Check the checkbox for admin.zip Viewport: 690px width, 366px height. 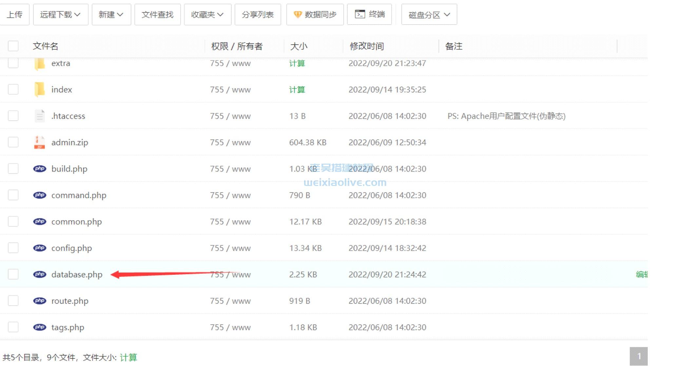[13, 142]
